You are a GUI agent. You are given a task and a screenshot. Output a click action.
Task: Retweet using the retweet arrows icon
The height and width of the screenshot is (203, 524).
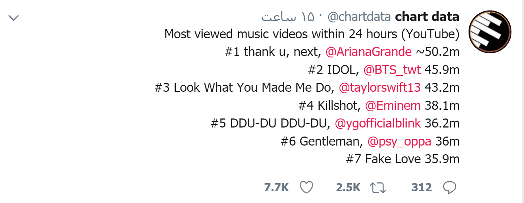pyautogui.click(x=378, y=187)
